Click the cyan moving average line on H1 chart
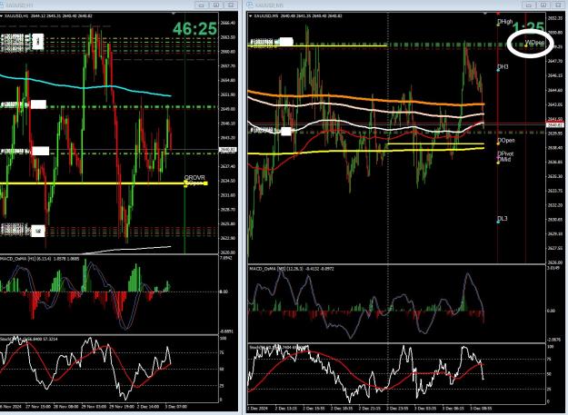 tap(84, 87)
